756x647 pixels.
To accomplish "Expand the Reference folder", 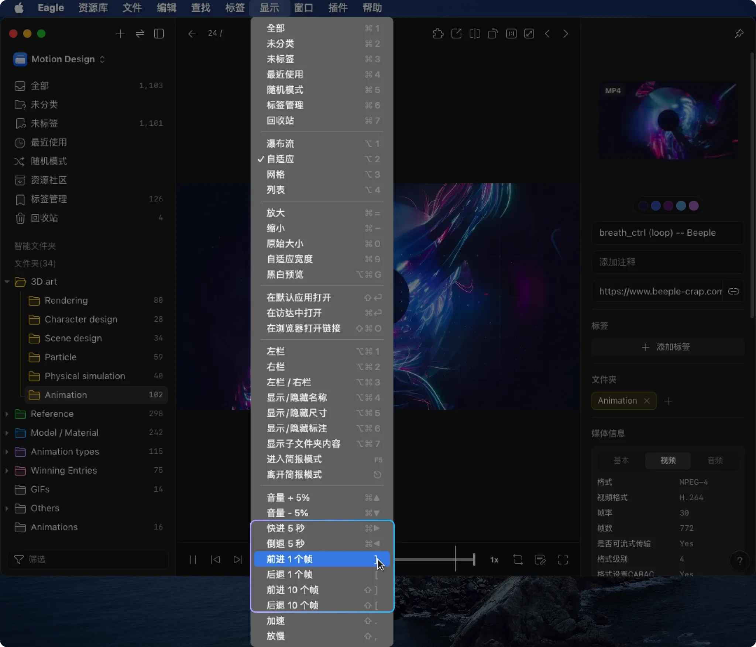I will point(7,414).
